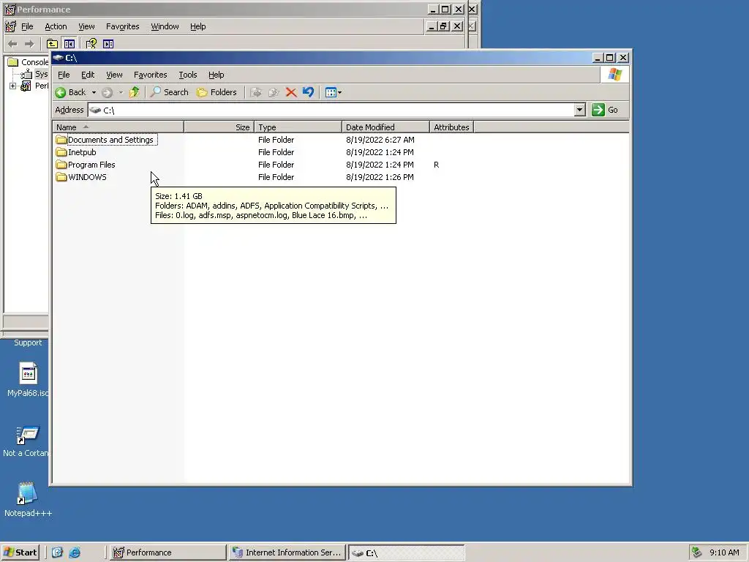Click the Not a Cortana desktop shortcut
Viewport: 749px width, 562px height.
pyautogui.click(x=26, y=441)
